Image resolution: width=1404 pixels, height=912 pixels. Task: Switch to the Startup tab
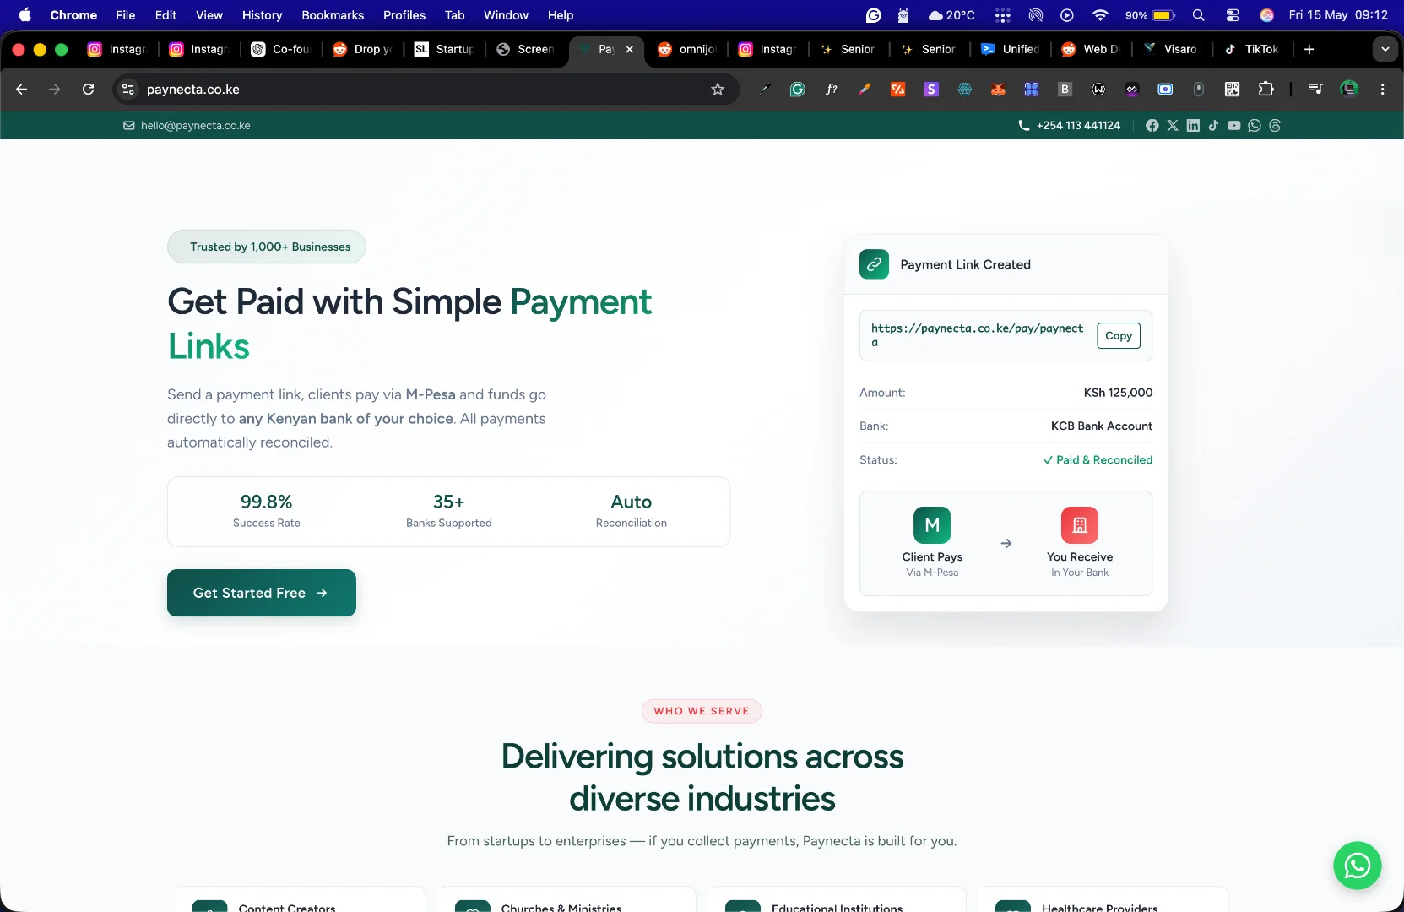[445, 49]
